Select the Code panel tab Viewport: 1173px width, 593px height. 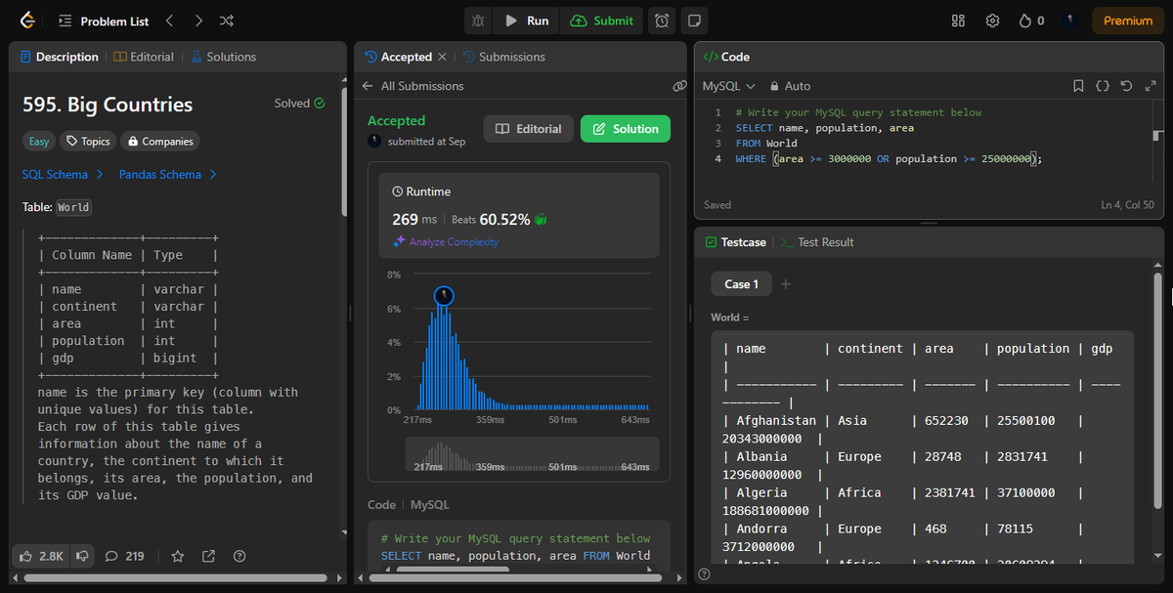(726, 57)
